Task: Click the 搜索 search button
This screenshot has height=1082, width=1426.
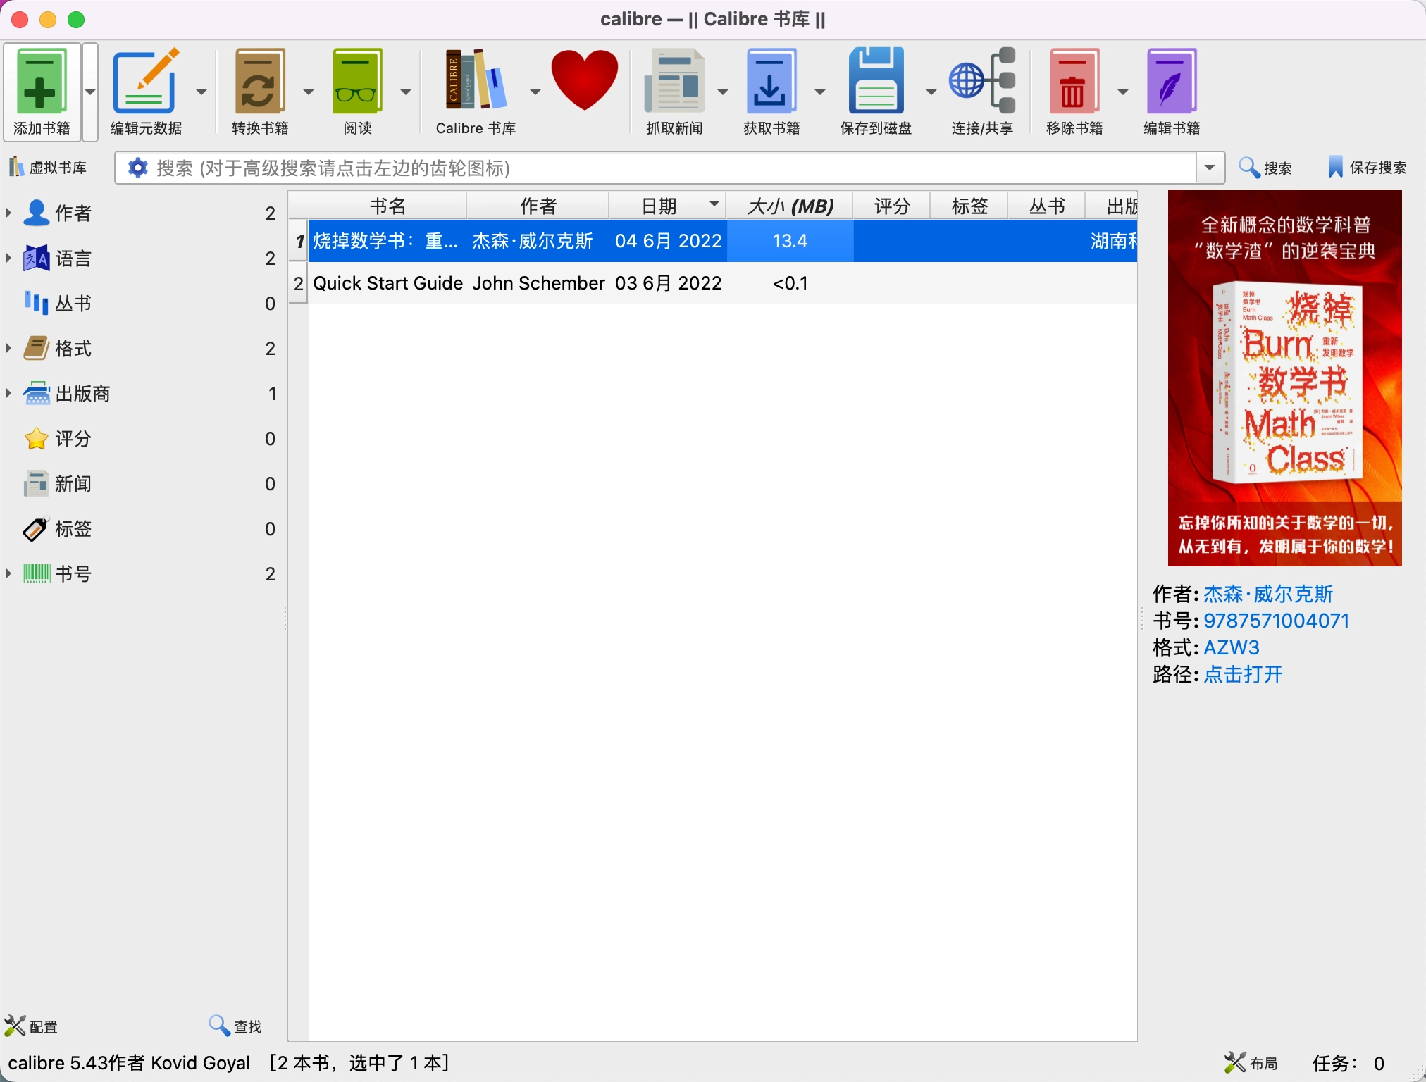Action: [x=1265, y=168]
